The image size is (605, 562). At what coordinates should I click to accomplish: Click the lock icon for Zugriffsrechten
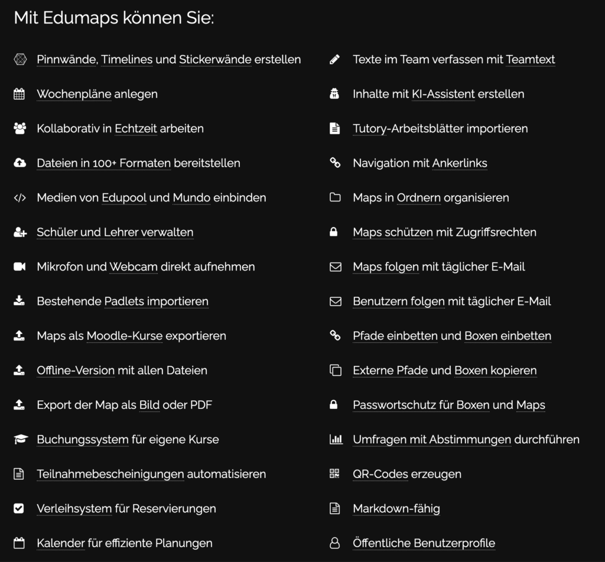coord(334,232)
